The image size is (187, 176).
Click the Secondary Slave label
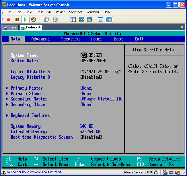click(x=28, y=104)
